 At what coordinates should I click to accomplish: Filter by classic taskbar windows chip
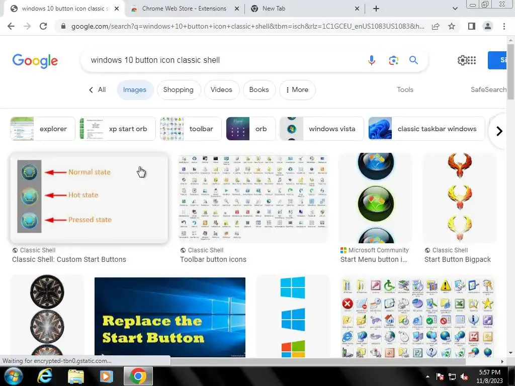[426, 129]
